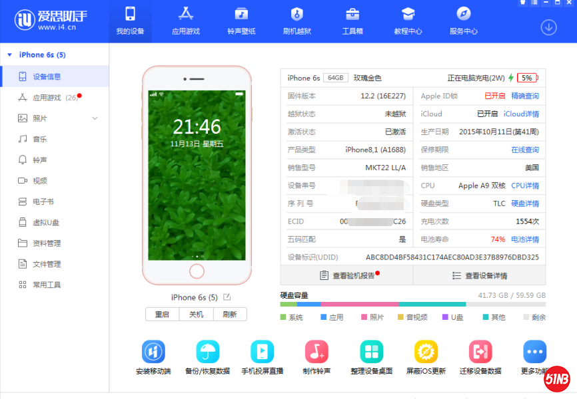The height and width of the screenshot is (399, 577).
Task: Click the 硬盘容量 storage usage bar
Action: (412, 305)
